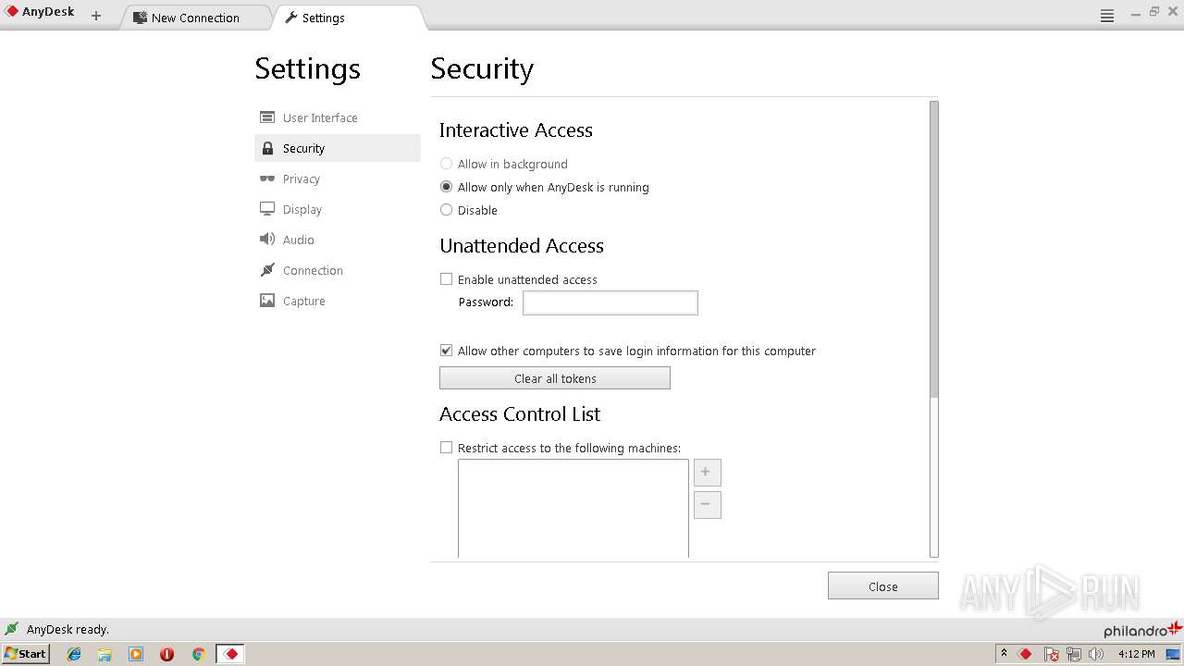Image resolution: width=1184 pixels, height=666 pixels.
Task: Open Windows Explorer folder from taskbar
Action: point(105,654)
